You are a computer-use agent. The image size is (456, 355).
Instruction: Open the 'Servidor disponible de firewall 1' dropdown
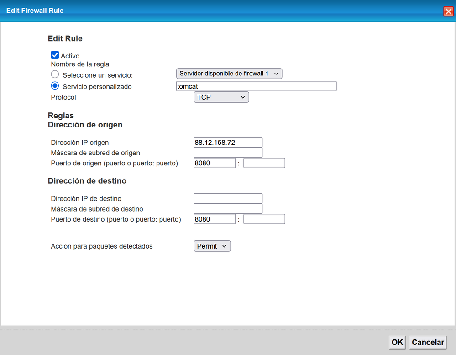click(229, 73)
